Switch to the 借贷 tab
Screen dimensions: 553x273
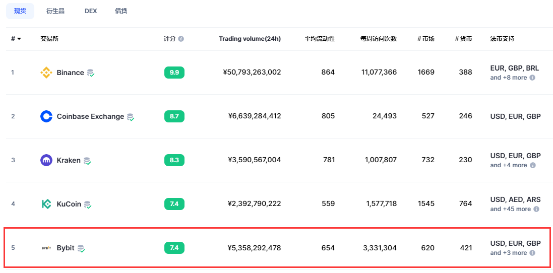click(x=121, y=11)
